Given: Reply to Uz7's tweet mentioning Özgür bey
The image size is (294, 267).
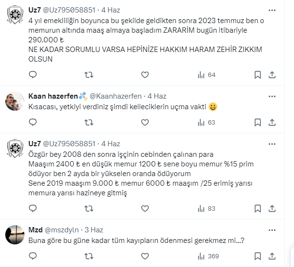Looking at the screenshot, I should [33, 209].
